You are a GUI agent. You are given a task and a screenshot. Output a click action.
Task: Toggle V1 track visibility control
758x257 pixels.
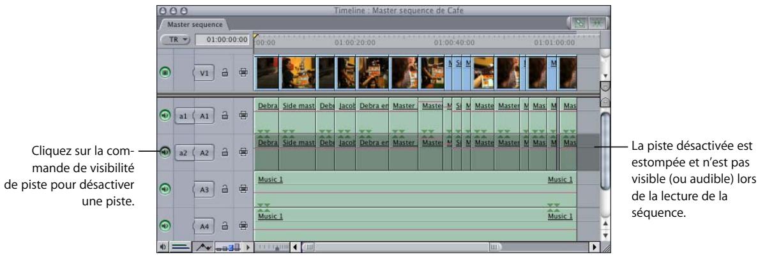165,73
